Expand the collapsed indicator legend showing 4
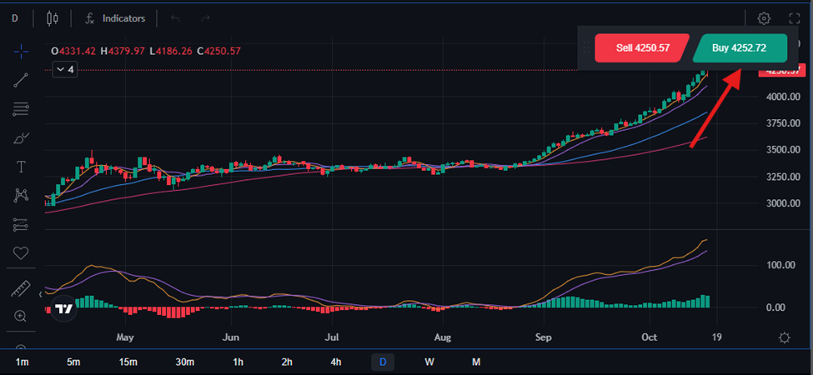Viewport: 813px width, 375px height. 65,70
